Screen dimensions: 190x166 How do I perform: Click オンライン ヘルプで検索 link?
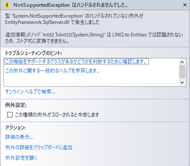pos(30,92)
